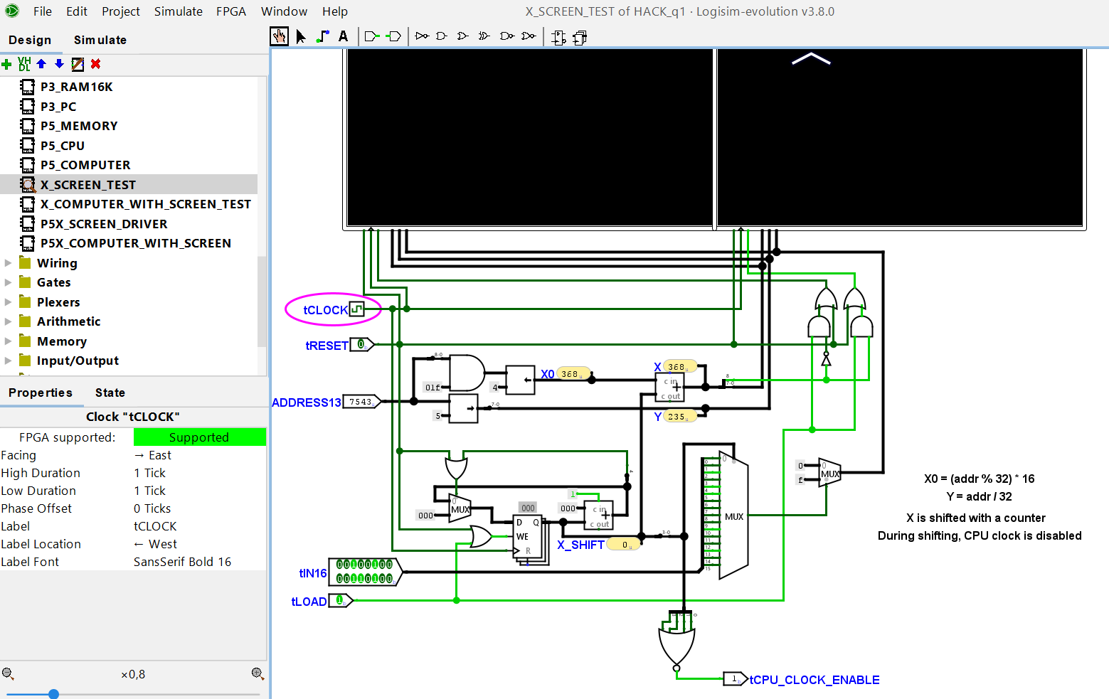
Task: Select the Text tool (A icon)
Action: (343, 36)
